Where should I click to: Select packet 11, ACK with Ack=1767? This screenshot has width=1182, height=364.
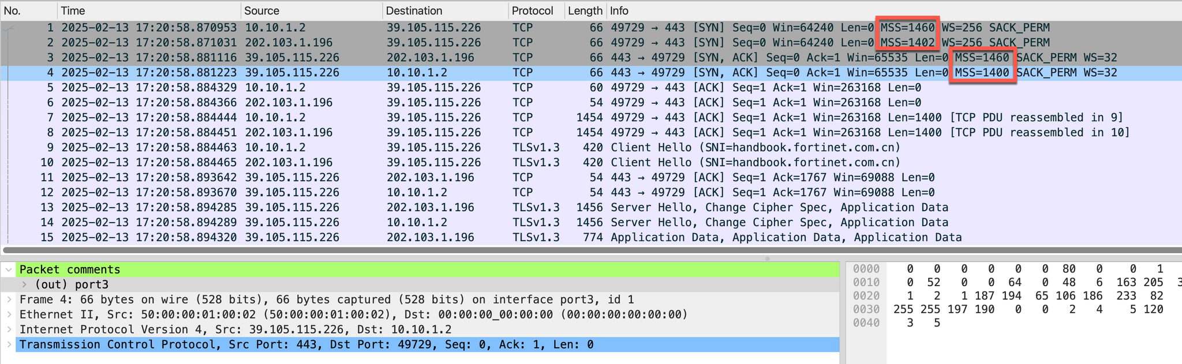coord(591,178)
